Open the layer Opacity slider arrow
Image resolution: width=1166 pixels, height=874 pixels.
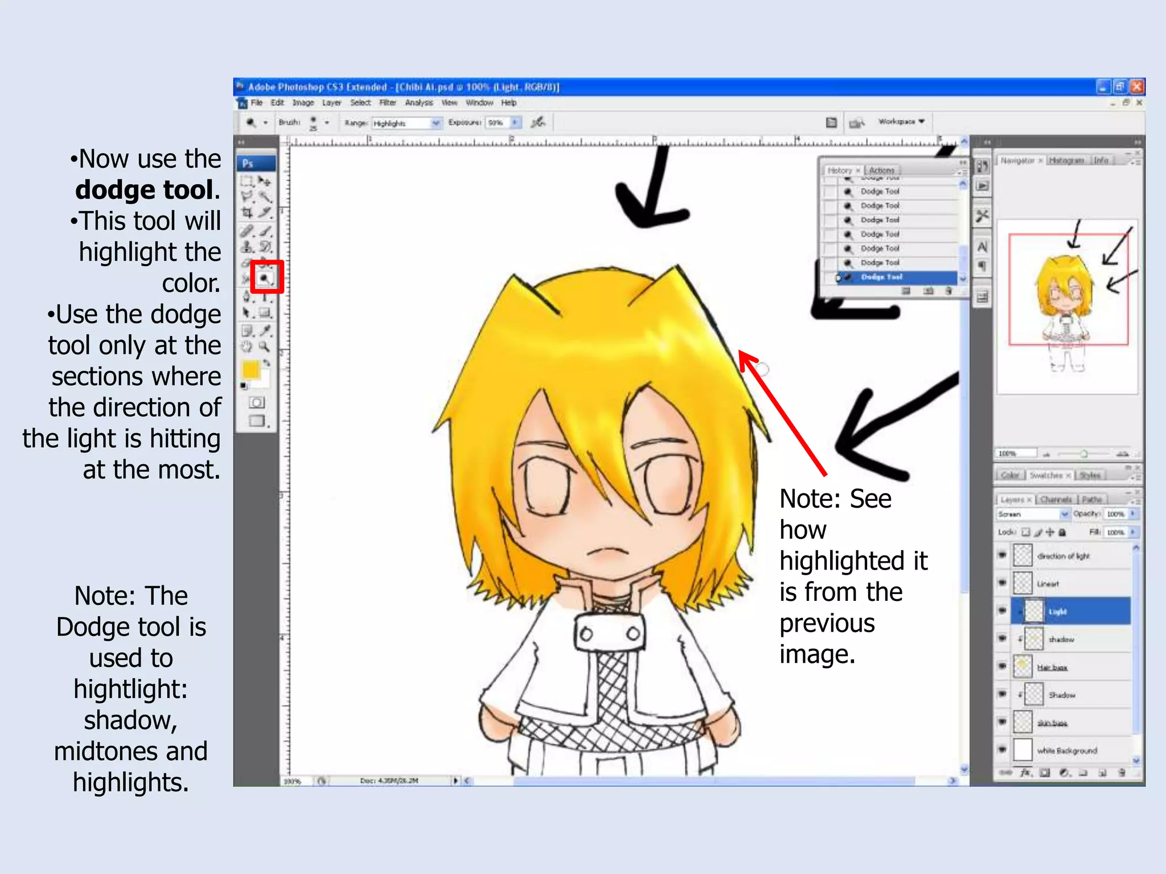1132,514
